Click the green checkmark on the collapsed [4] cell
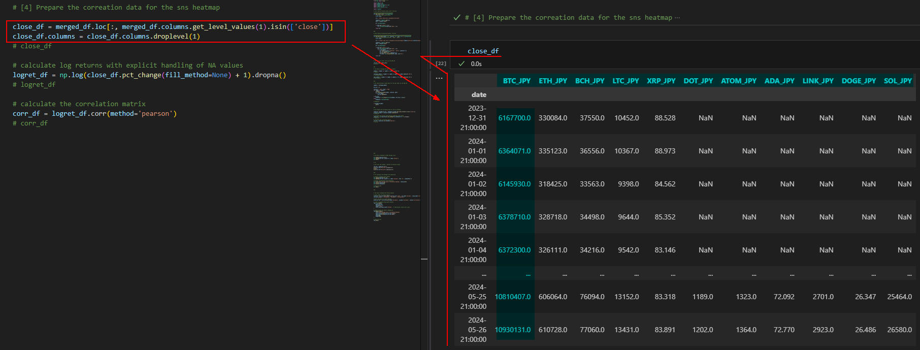Viewport: 920px width, 350px height. (457, 17)
